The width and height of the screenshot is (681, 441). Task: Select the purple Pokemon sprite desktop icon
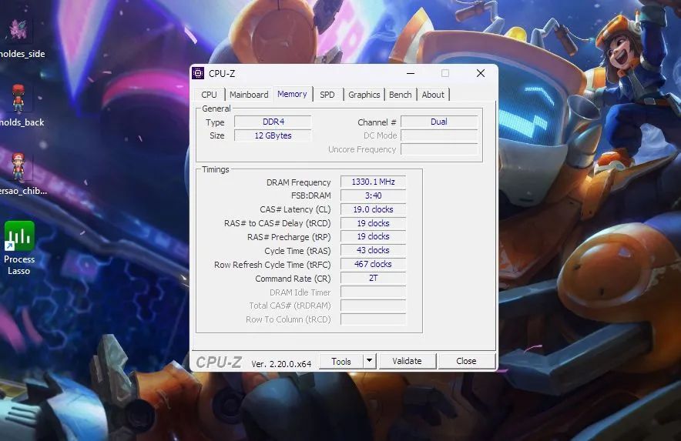(x=18, y=30)
